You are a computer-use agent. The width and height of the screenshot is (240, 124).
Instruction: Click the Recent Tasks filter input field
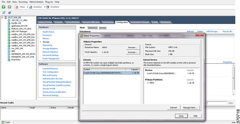tap(216, 103)
